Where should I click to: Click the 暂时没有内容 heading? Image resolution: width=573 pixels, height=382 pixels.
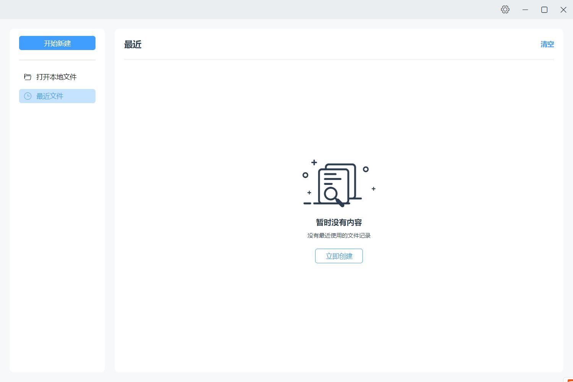tap(339, 222)
